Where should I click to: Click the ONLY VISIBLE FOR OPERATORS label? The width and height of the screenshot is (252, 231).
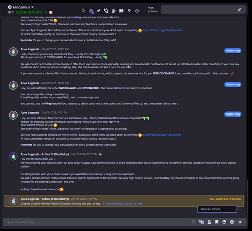pos(225,199)
